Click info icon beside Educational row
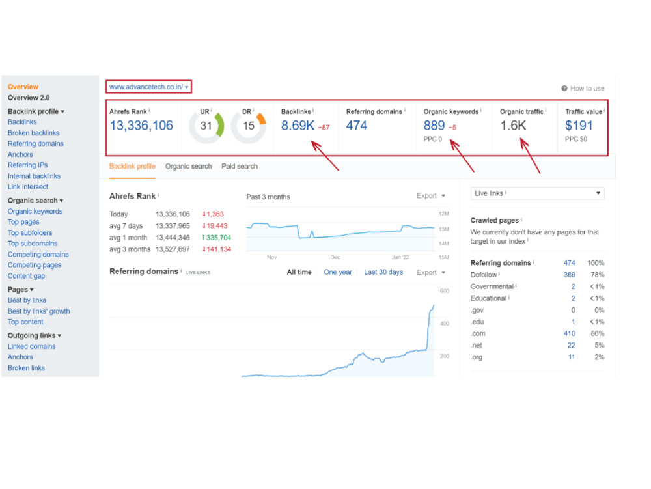The width and height of the screenshot is (651, 489). (508, 297)
